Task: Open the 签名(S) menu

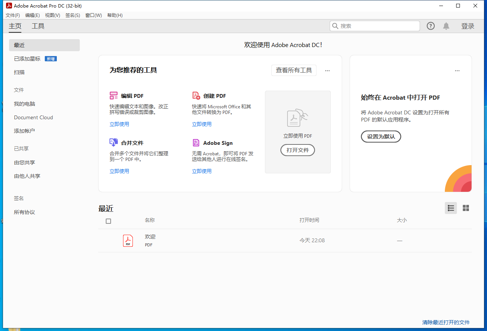Action: (73, 15)
